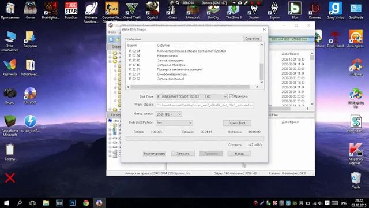Open Task View on the taskbar
The height and width of the screenshot is (208, 369).
click(32, 203)
